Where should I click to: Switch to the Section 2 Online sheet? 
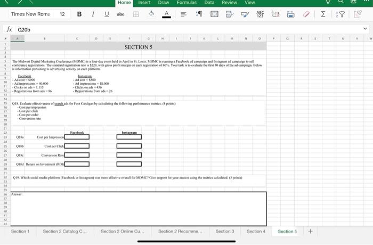(123, 231)
